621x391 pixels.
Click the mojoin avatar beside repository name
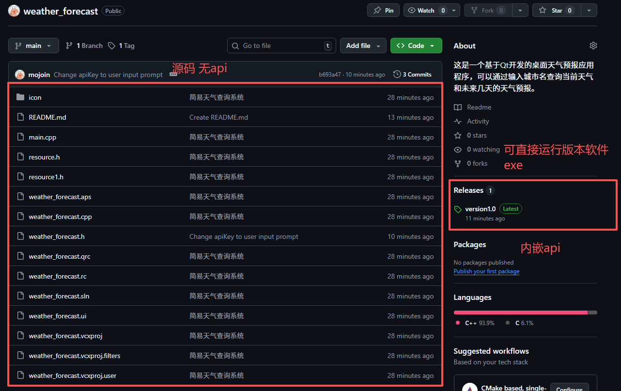[14, 11]
